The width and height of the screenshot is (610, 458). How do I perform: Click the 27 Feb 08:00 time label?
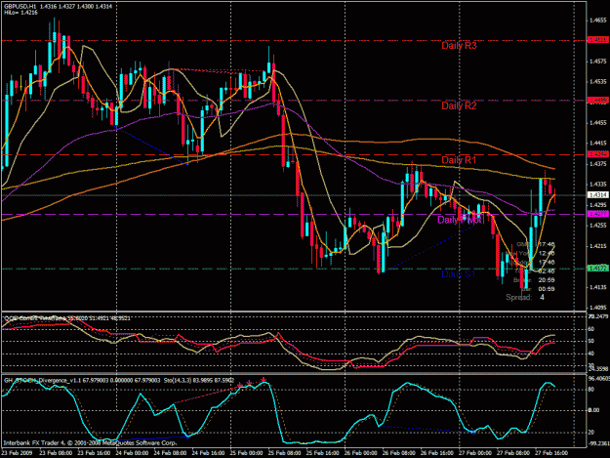point(513,453)
